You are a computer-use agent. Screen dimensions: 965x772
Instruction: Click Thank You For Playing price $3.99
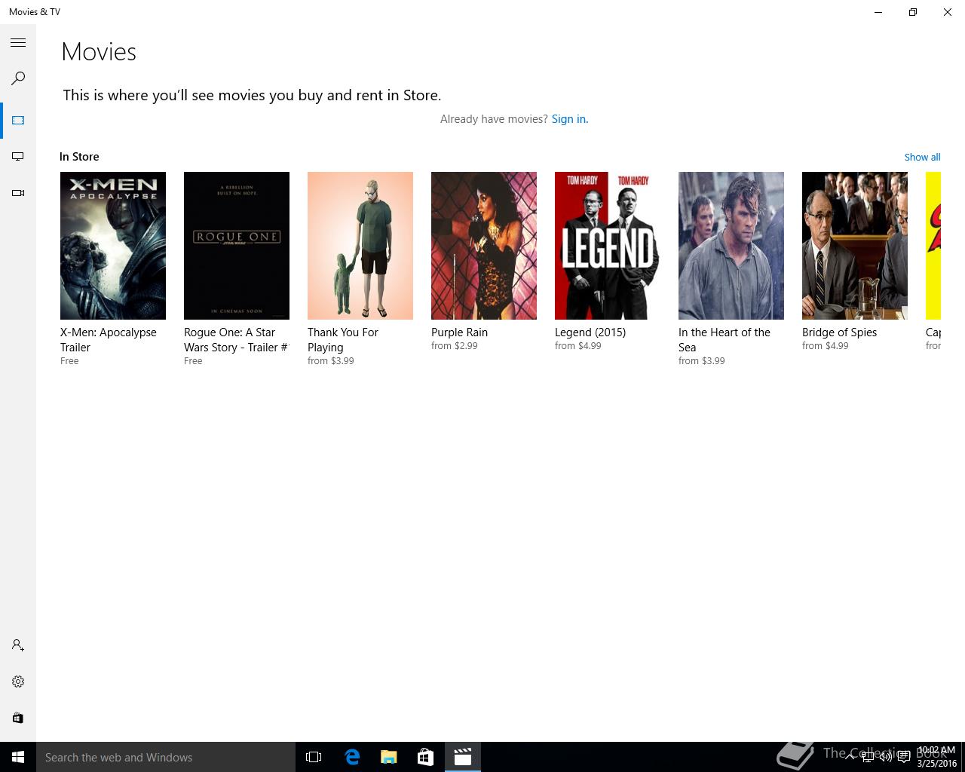pyautogui.click(x=330, y=361)
